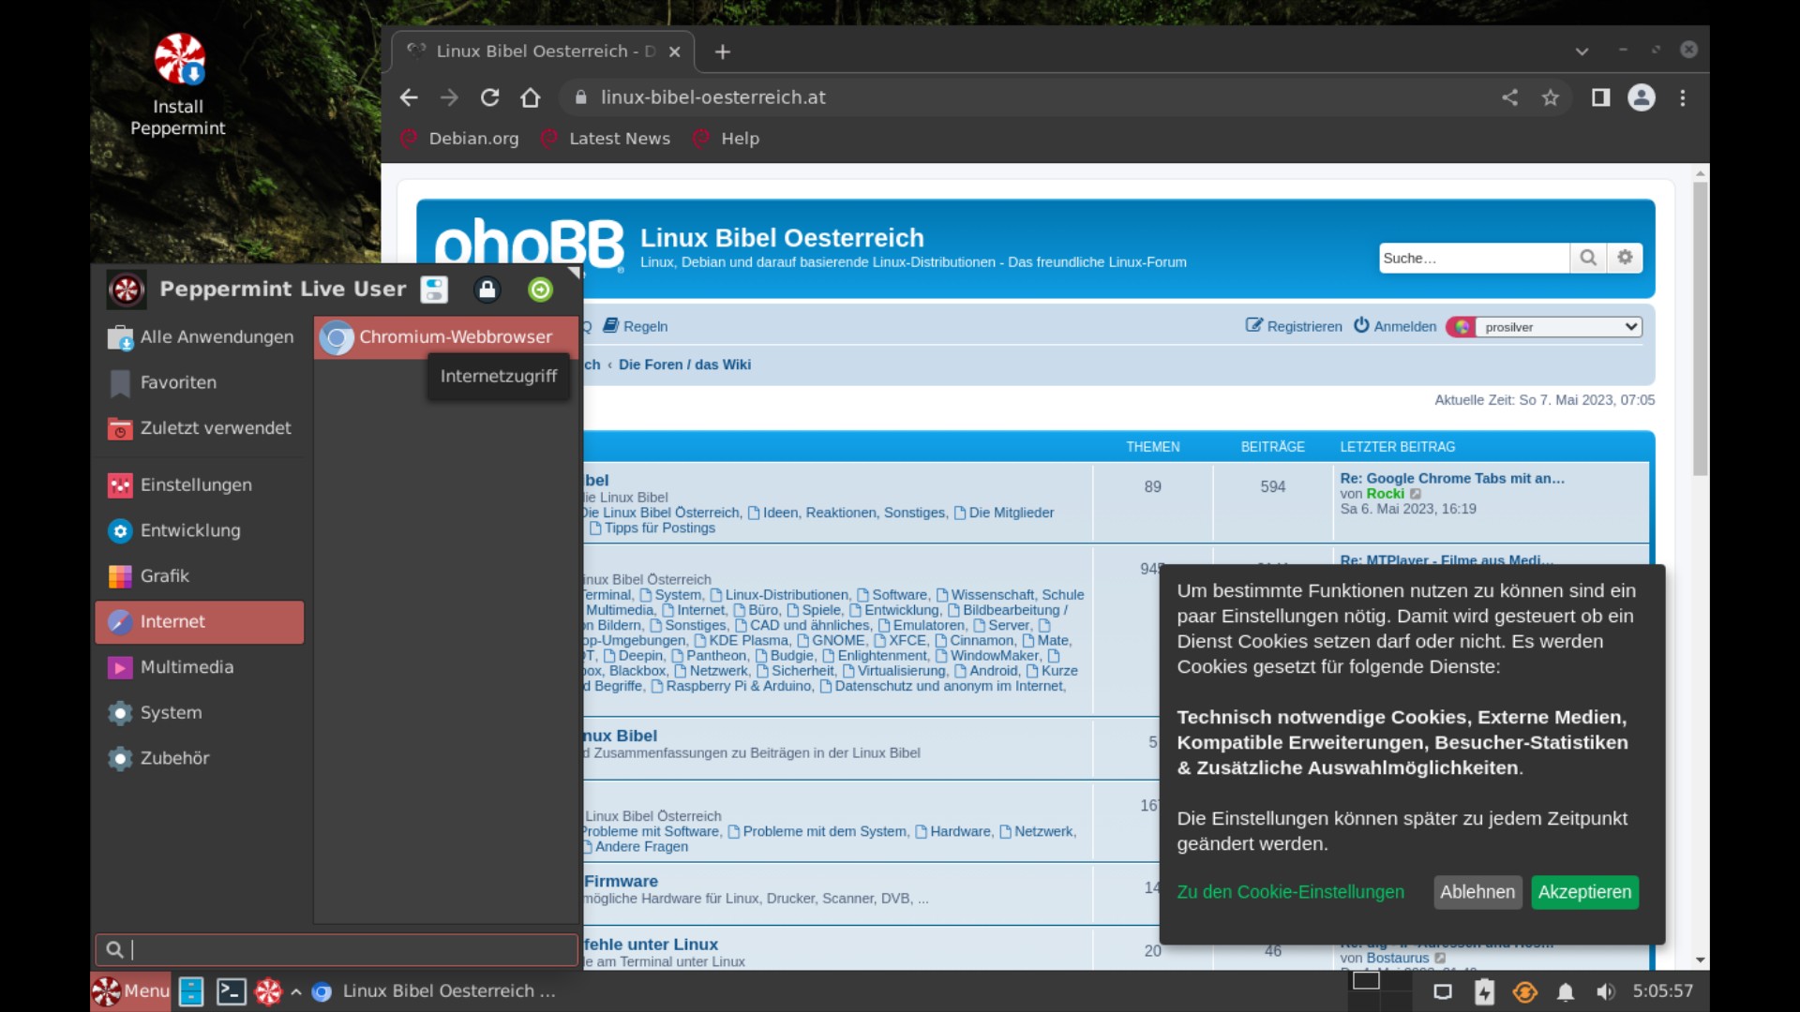Screen dimensions: 1800x1012
Task: Open Chromium three-dot menu
Action: click(x=1683, y=97)
